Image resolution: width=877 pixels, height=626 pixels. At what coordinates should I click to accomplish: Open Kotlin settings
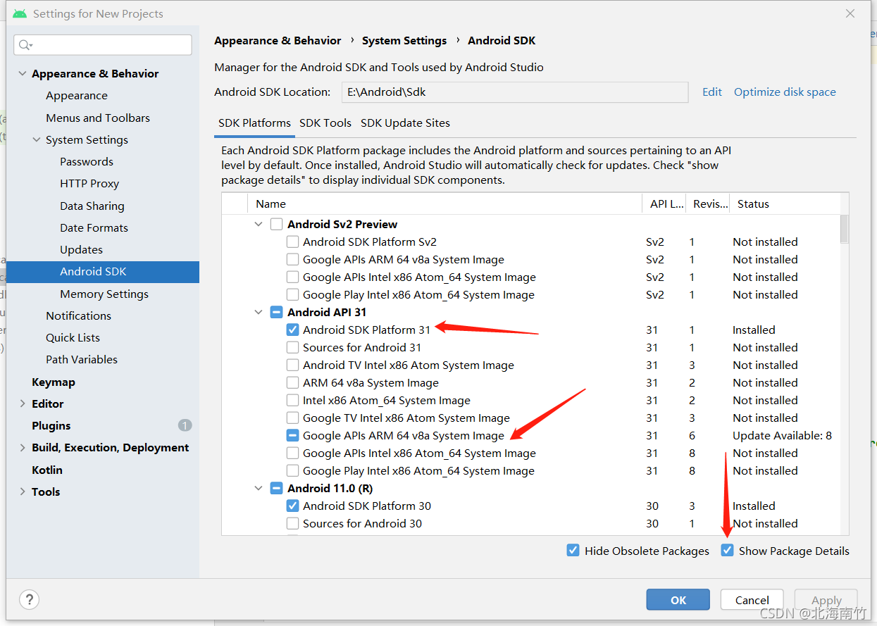pyautogui.click(x=47, y=470)
